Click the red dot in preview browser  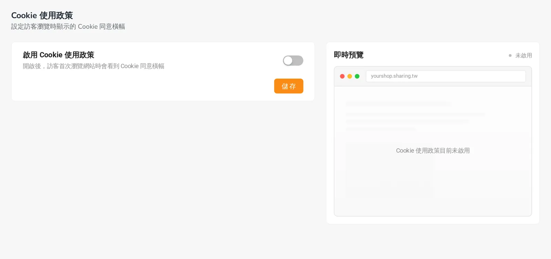coord(342,76)
